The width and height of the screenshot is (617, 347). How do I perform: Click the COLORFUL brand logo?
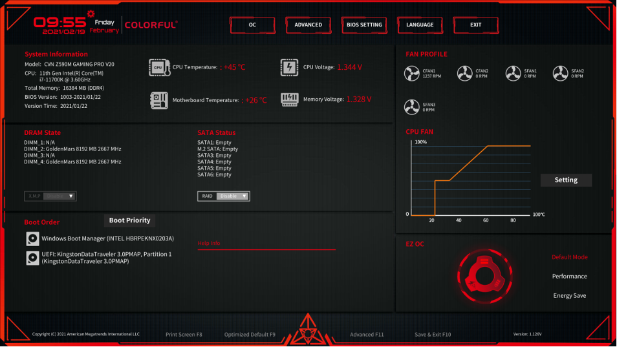(x=151, y=25)
